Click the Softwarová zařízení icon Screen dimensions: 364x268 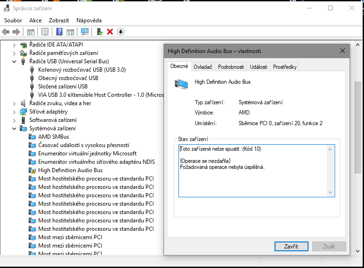(23, 120)
